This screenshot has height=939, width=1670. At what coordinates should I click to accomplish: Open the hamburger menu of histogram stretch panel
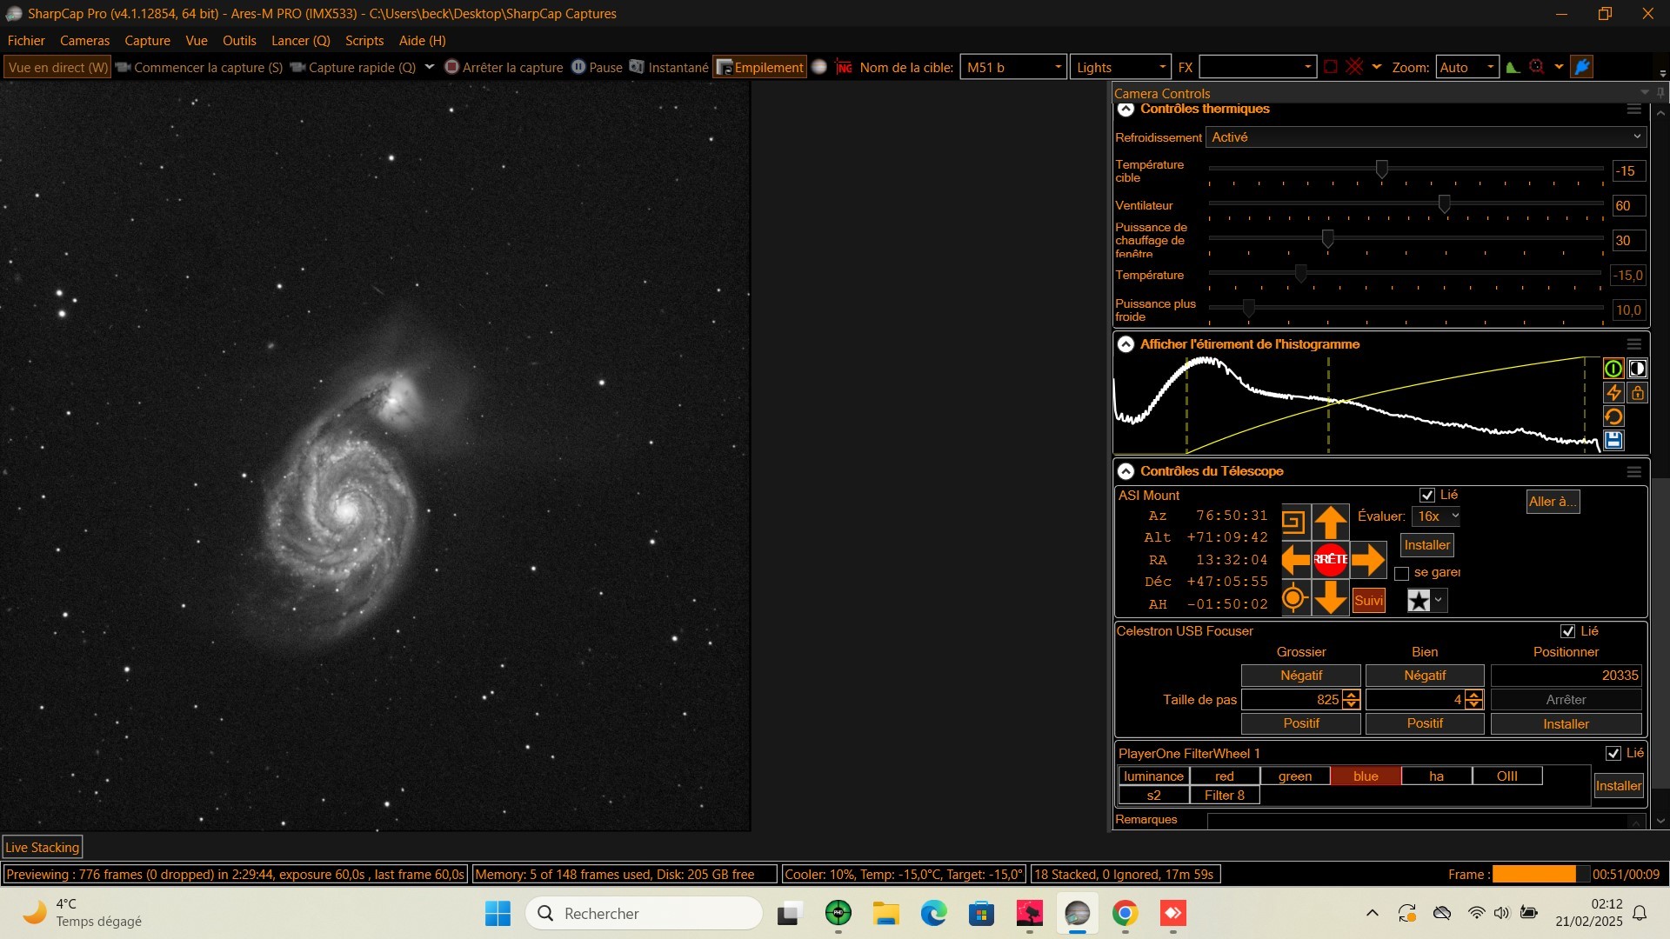tap(1634, 344)
